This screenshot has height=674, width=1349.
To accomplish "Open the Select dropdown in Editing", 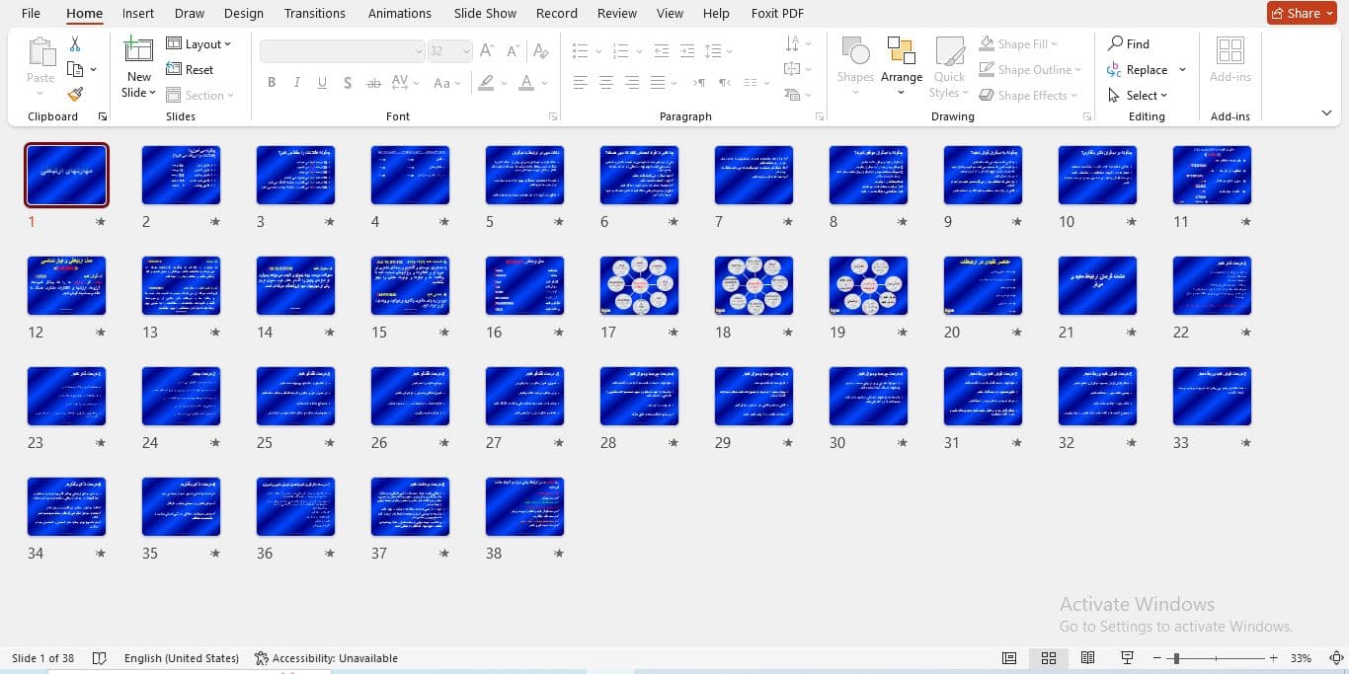I will click(1139, 96).
